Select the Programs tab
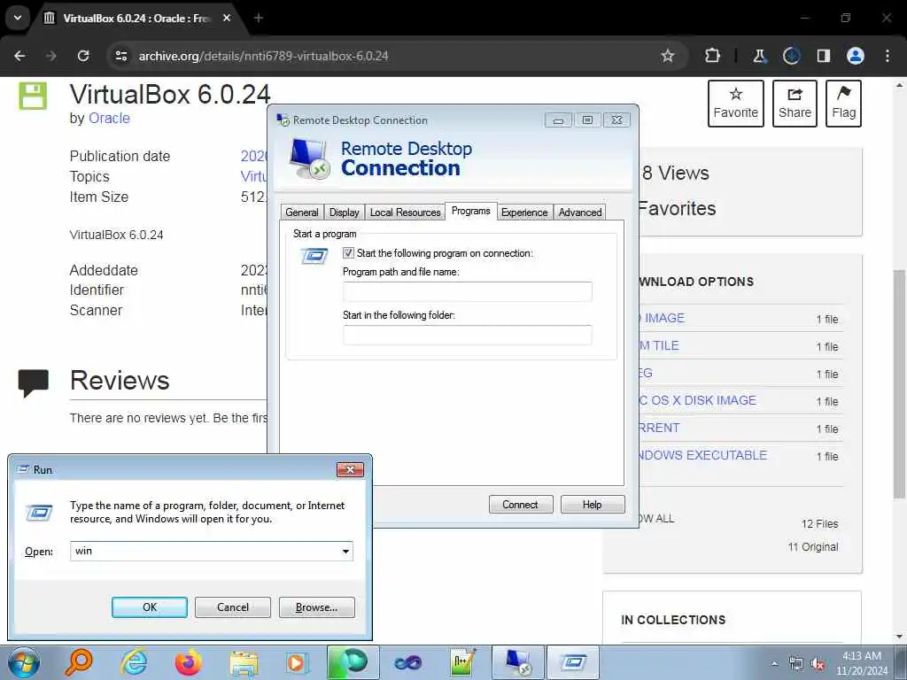Image resolution: width=907 pixels, height=680 pixels. tap(471, 211)
